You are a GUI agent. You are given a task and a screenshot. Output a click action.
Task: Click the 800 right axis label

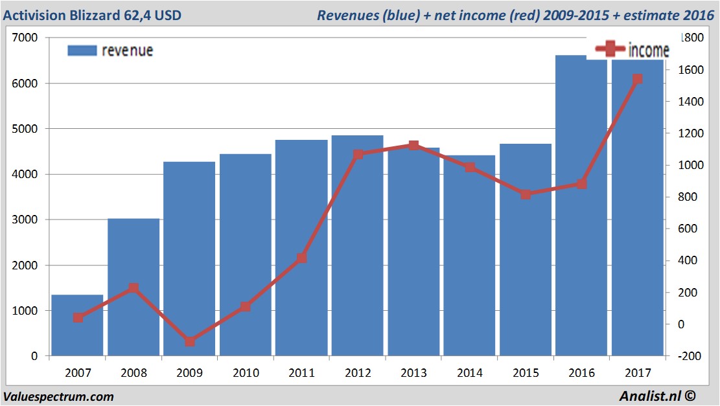pos(688,197)
